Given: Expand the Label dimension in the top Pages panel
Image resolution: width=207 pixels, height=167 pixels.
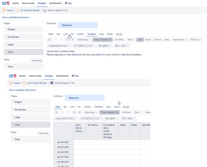Looking at the screenshot, I should (24, 44).
